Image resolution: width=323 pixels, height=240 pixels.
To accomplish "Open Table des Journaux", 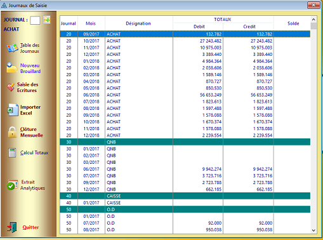I will pyautogui.click(x=30, y=48).
